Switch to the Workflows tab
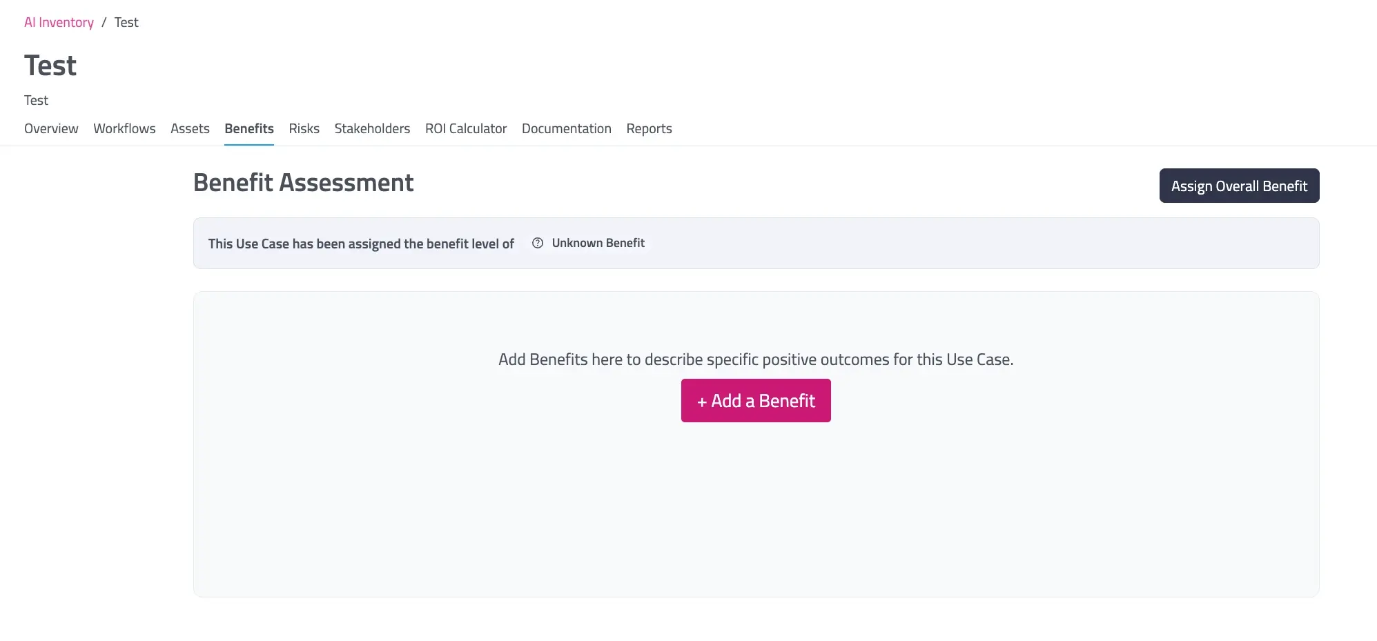The image size is (1377, 641). [124, 128]
